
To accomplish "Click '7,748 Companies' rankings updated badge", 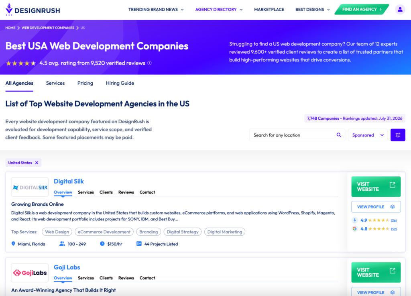I will coord(355,118).
